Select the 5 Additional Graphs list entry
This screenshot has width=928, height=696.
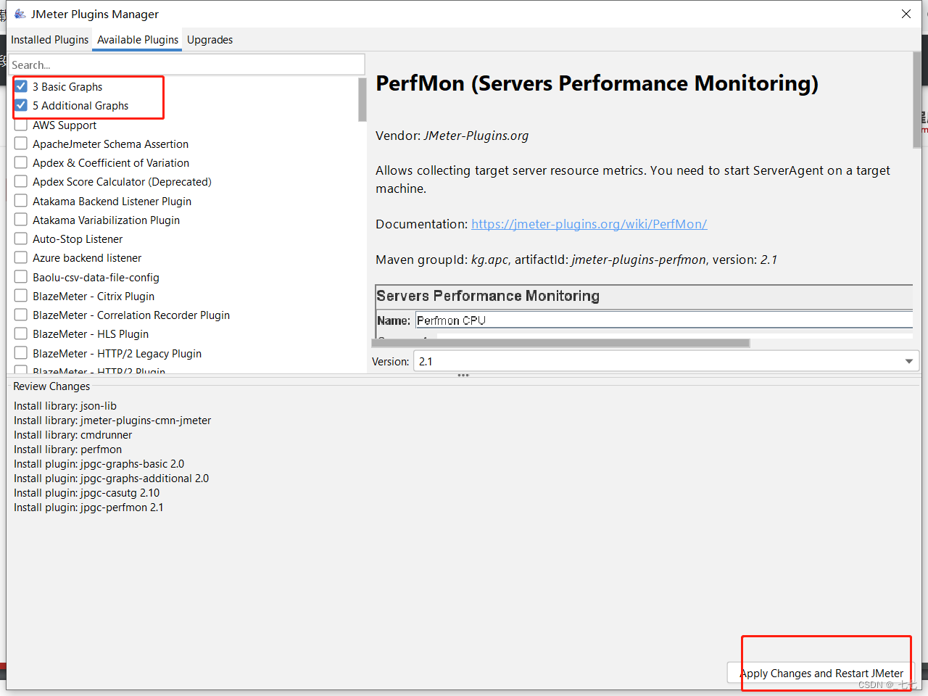80,105
